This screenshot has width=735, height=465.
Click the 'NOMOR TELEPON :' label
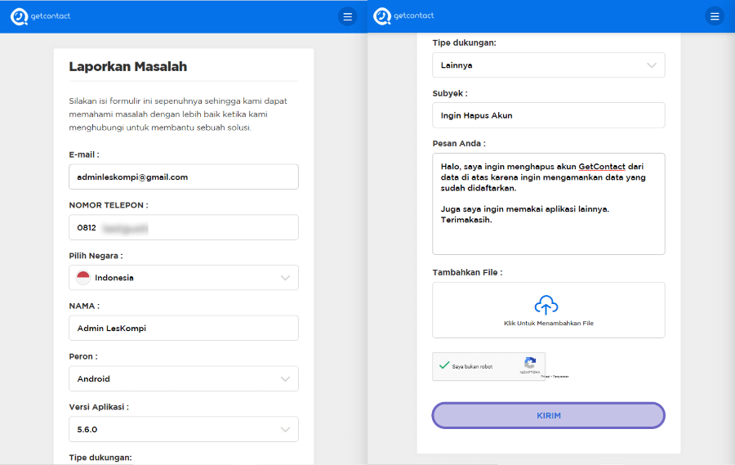coord(109,205)
